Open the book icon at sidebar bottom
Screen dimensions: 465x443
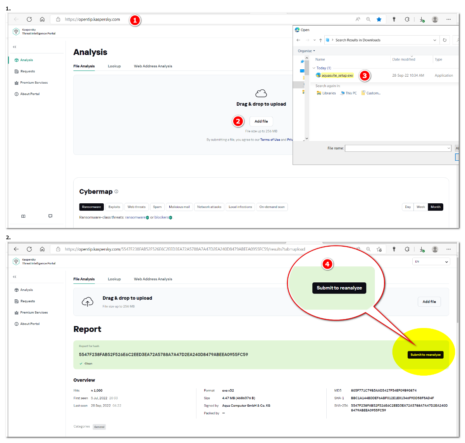point(23,216)
